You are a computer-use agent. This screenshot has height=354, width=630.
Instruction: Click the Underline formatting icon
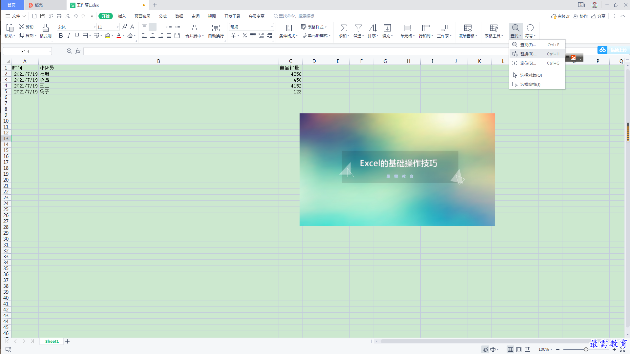[77, 36]
